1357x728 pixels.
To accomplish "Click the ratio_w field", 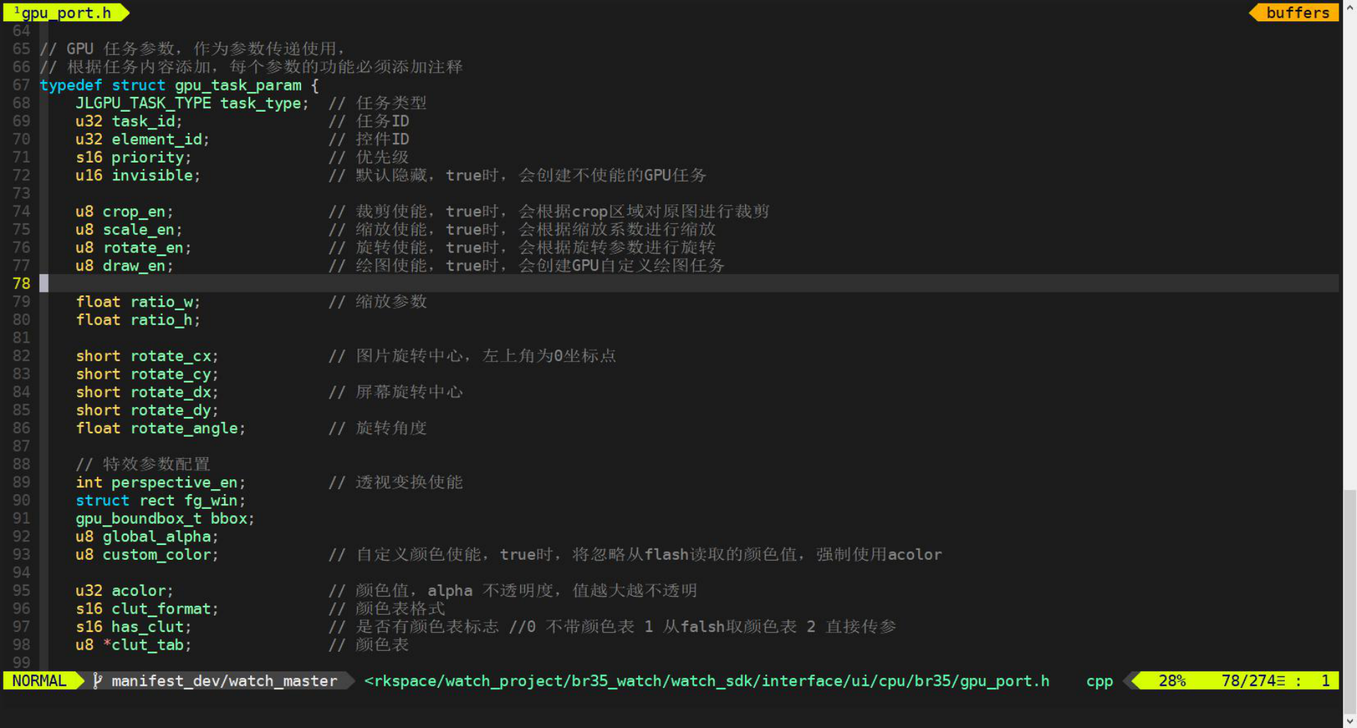I will coord(162,302).
